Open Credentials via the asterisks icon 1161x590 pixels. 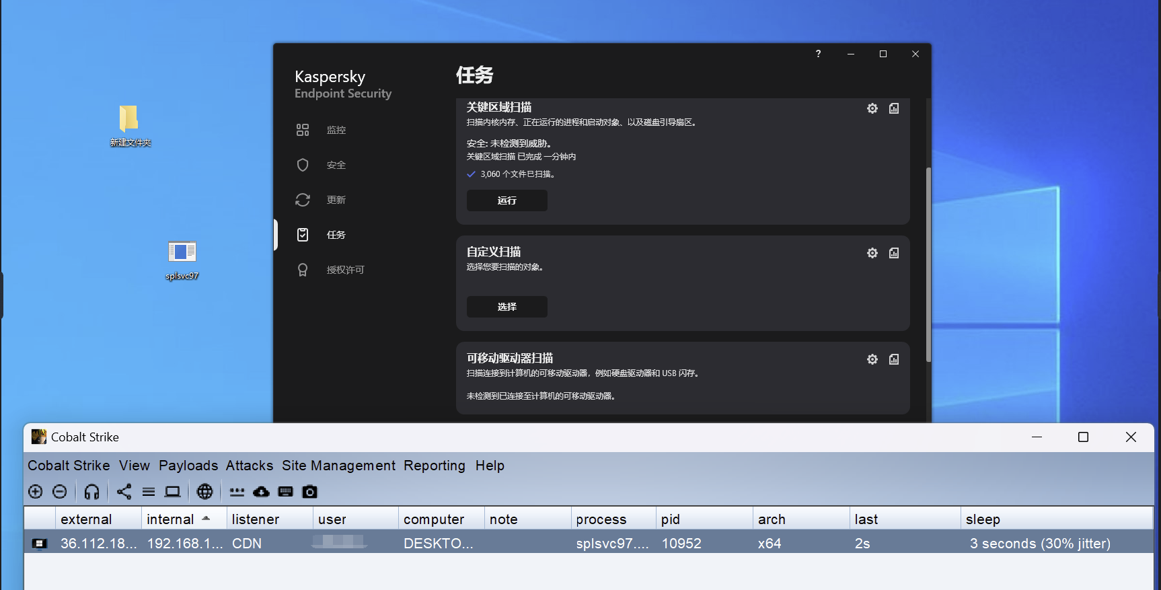pos(237,492)
